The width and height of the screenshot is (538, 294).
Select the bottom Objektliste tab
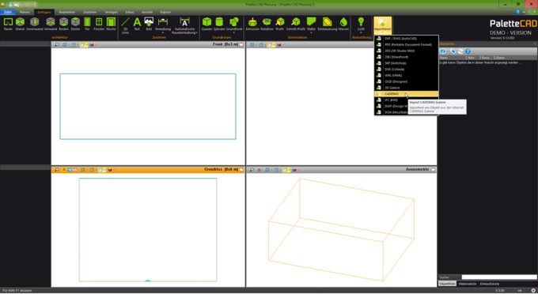(x=448, y=284)
